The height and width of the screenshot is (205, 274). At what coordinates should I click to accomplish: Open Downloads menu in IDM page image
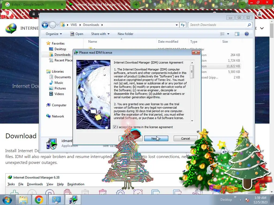[x=35, y=184]
